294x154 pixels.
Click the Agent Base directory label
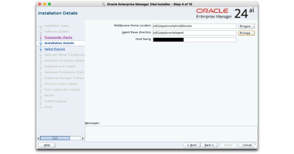(136, 32)
